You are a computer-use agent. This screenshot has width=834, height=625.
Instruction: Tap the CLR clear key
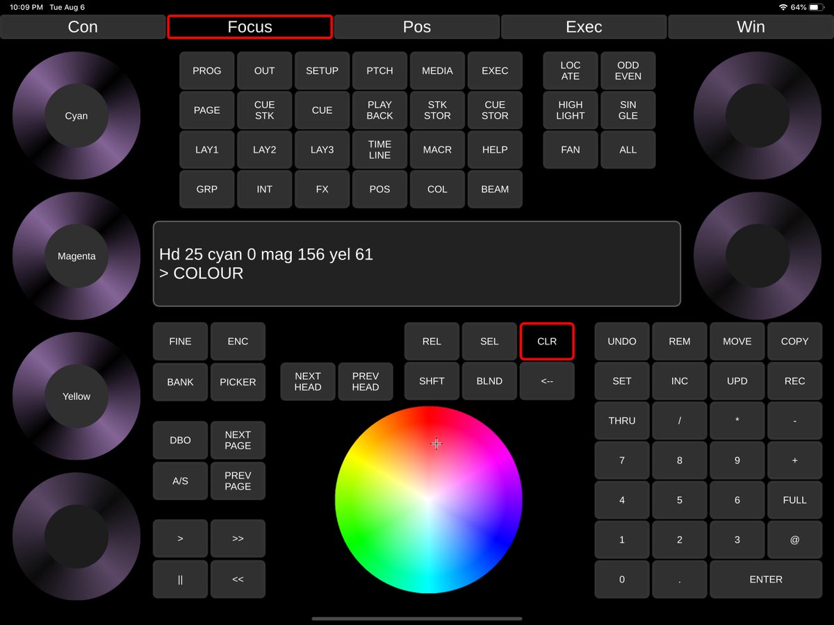548,342
